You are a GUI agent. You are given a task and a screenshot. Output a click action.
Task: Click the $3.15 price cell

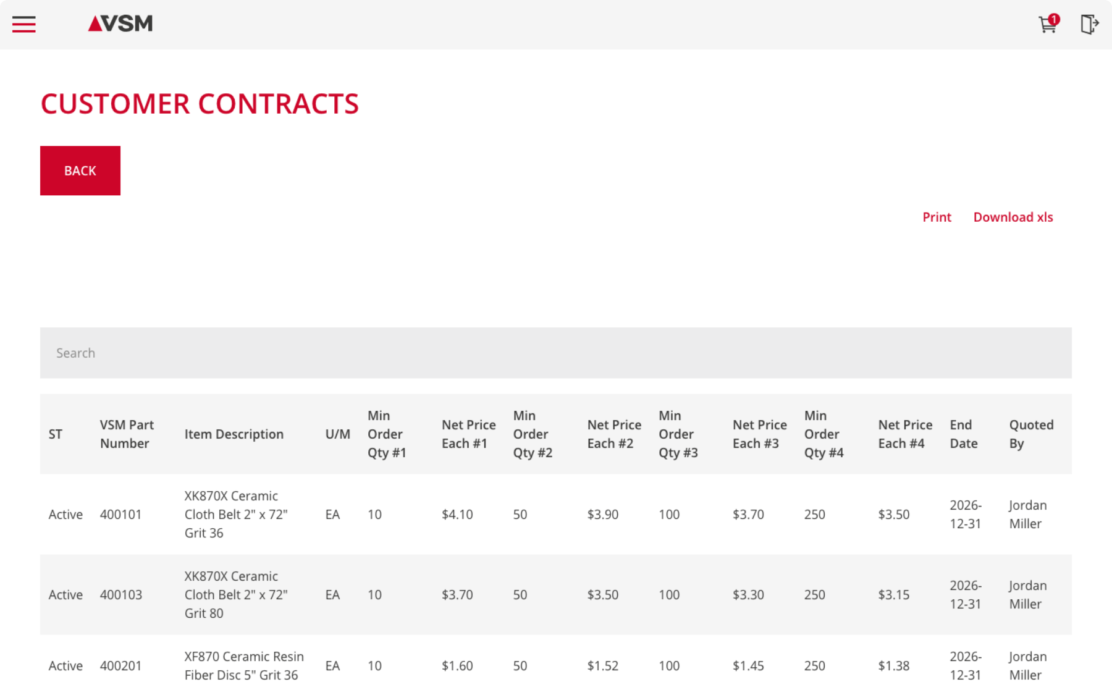click(894, 595)
